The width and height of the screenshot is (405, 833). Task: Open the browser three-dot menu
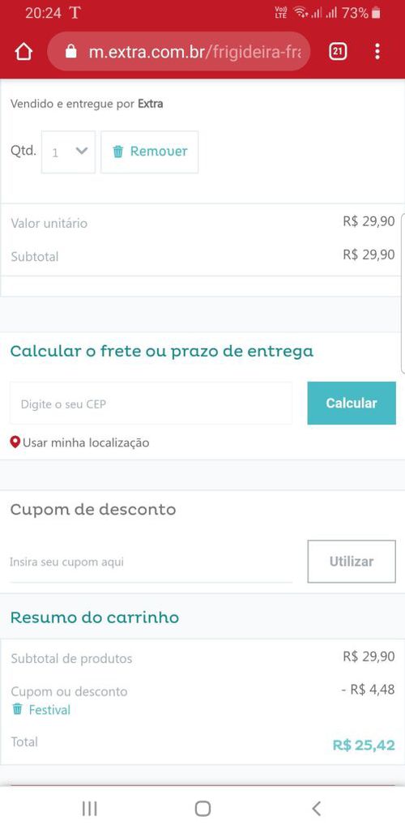[377, 52]
